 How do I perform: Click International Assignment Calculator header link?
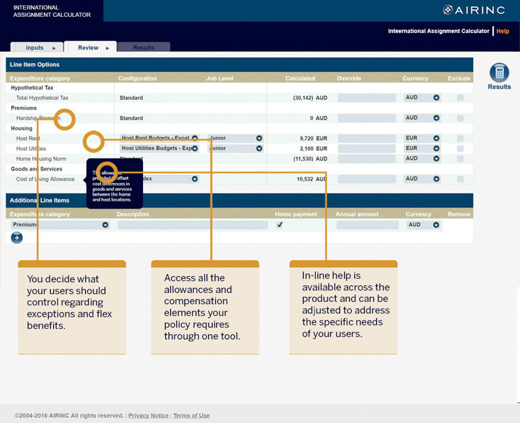coord(438,31)
